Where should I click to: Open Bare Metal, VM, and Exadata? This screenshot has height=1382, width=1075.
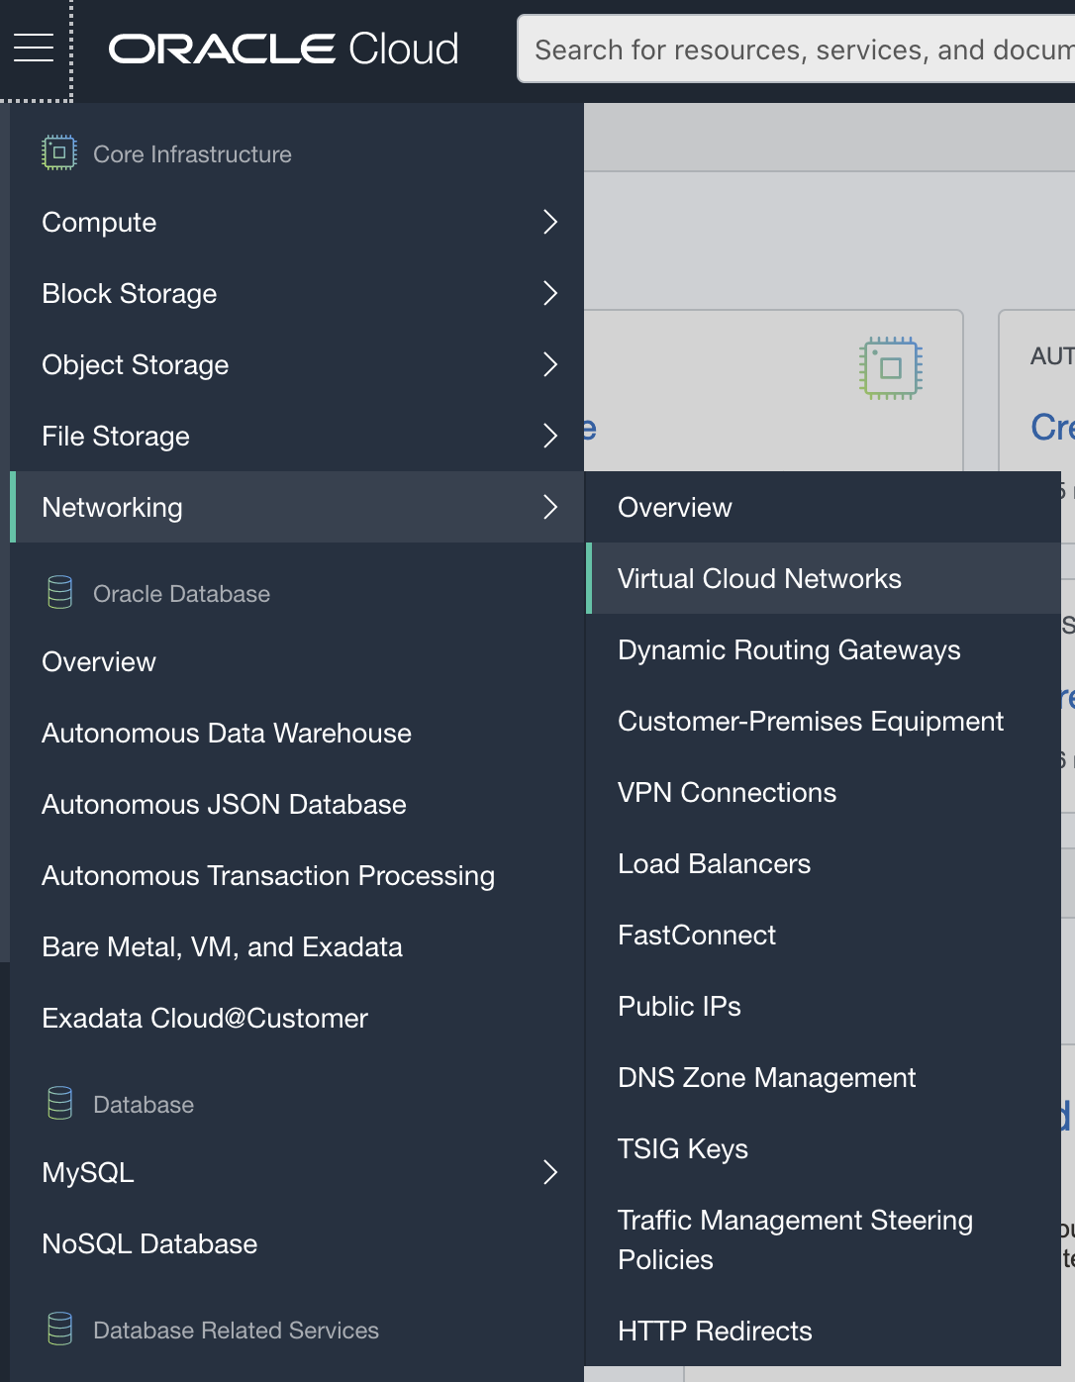(297, 946)
